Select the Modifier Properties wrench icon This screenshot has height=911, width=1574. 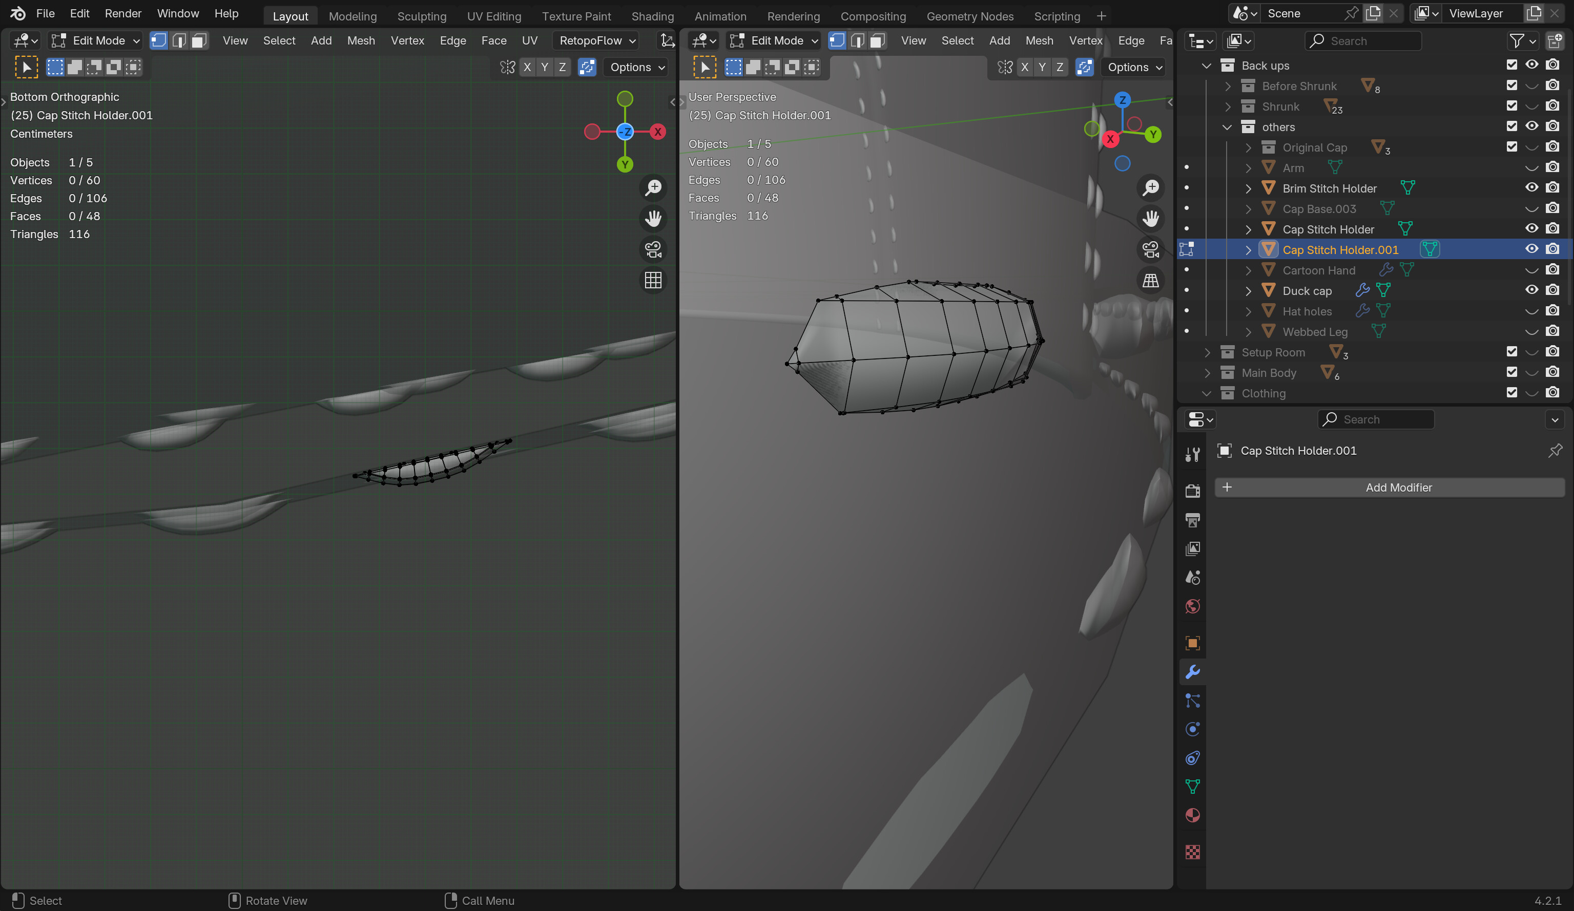[1192, 672]
